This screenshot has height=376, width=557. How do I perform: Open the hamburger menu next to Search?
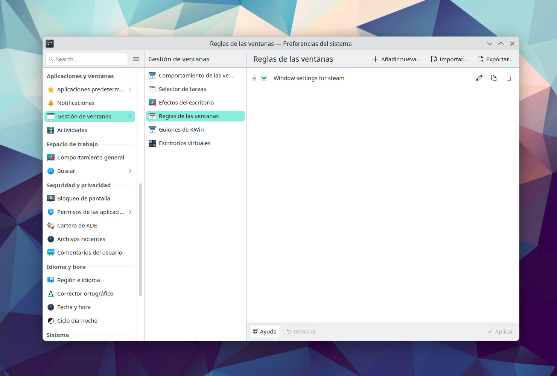[x=136, y=59]
